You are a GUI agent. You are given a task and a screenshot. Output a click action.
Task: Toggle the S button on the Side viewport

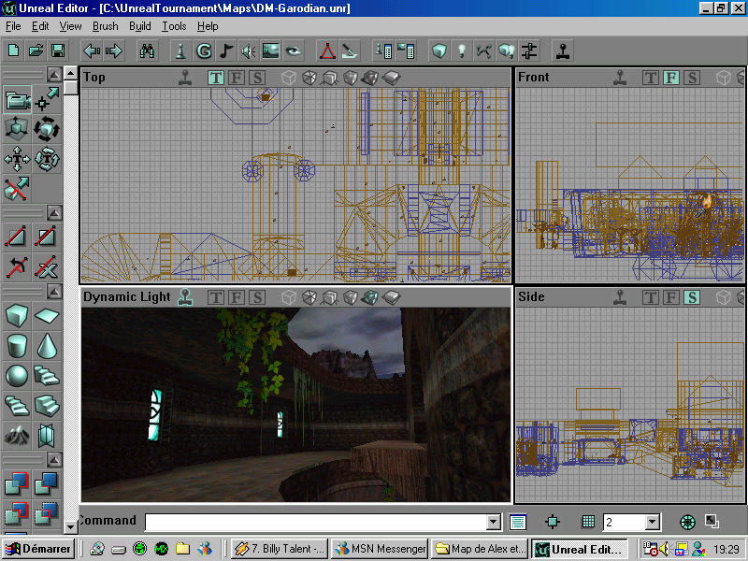[x=692, y=296]
